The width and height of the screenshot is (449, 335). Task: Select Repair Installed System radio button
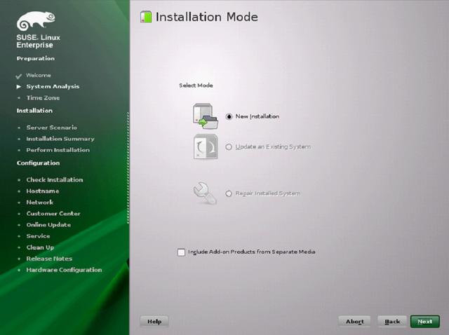click(x=229, y=193)
